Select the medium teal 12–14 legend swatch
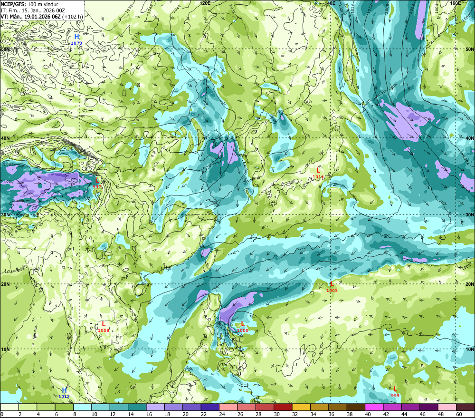 point(119,407)
